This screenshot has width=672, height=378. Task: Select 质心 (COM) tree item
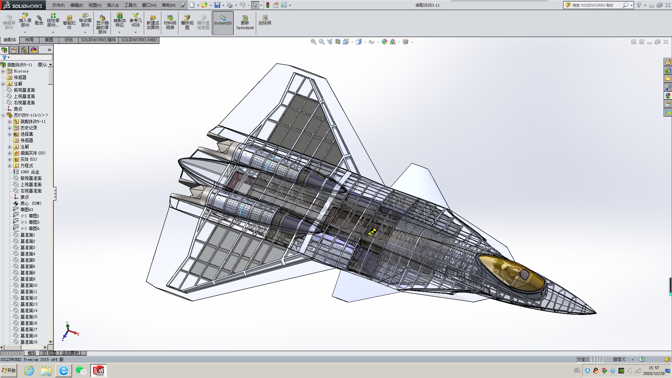(27, 204)
